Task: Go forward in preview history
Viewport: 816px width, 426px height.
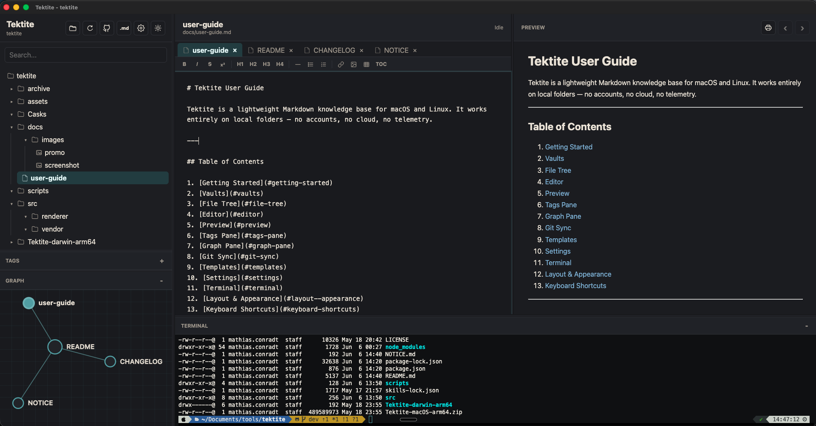Action: coord(802,28)
